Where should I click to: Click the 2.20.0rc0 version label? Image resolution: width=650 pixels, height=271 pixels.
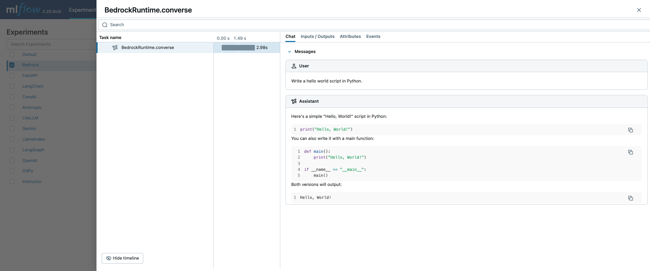click(52, 11)
